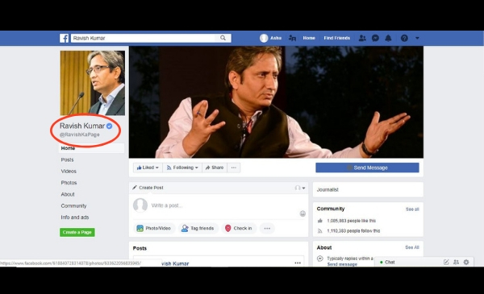This screenshot has width=484, height=294.
Task: Open the notifications bell icon
Action: coord(388,38)
